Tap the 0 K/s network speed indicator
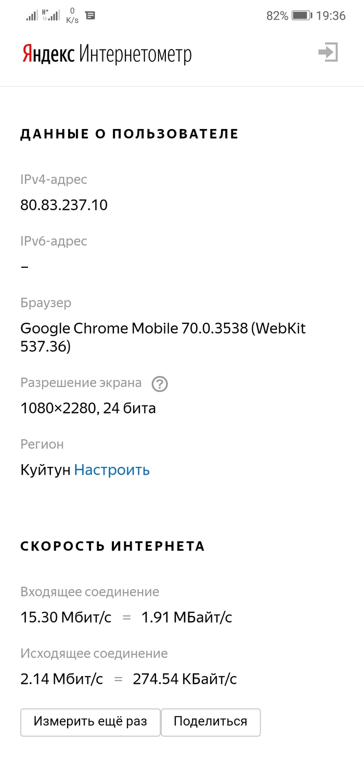The image size is (364, 768). [x=72, y=16]
